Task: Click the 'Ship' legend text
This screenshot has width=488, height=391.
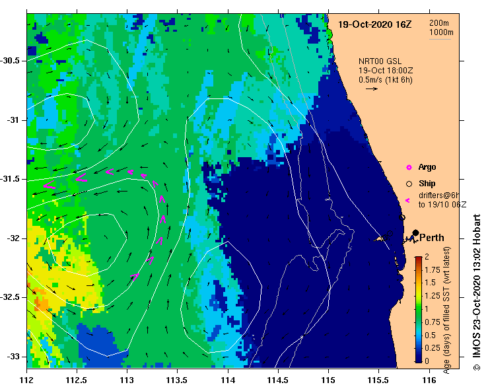Action: click(x=427, y=184)
